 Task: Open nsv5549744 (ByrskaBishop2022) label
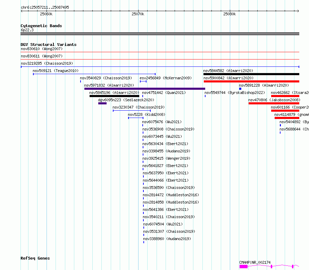pyautogui.click(x=235, y=93)
